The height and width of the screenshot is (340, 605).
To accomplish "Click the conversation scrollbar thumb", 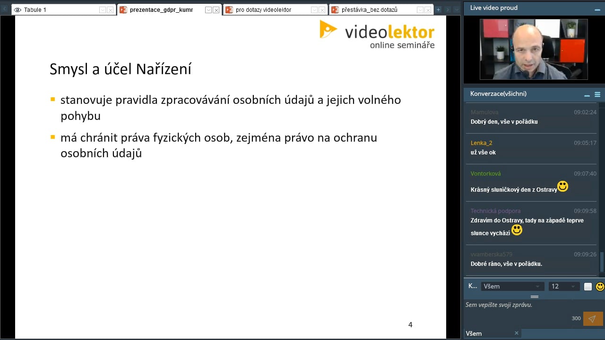I will [602, 262].
